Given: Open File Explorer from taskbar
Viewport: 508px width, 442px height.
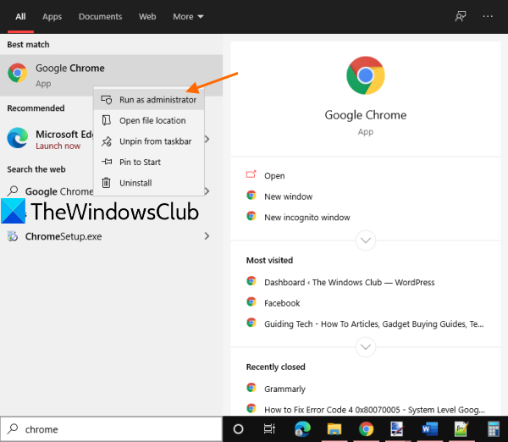Looking at the screenshot, I should click(334, 429).
